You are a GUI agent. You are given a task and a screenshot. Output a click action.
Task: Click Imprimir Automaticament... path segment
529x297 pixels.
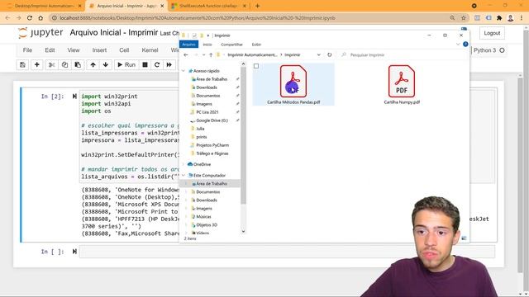click(252, 55)
